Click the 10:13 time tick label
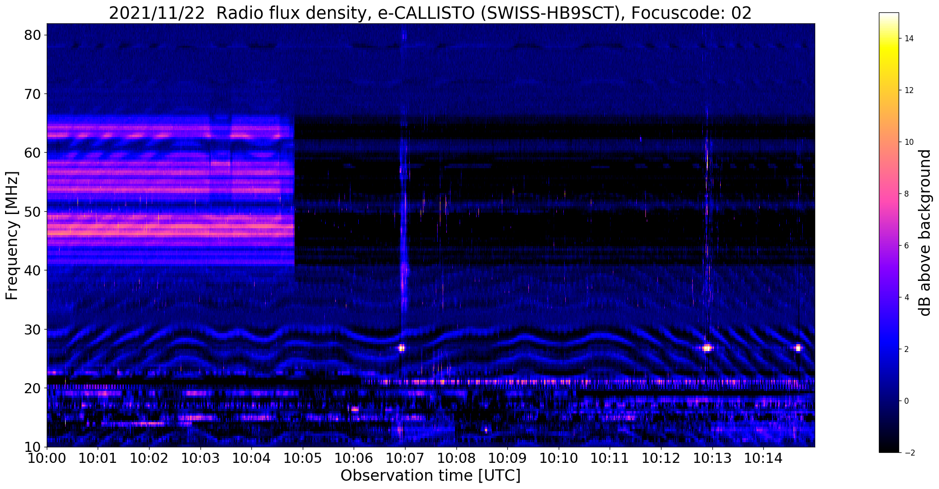The image size is (939, 489). coord(712,459)
